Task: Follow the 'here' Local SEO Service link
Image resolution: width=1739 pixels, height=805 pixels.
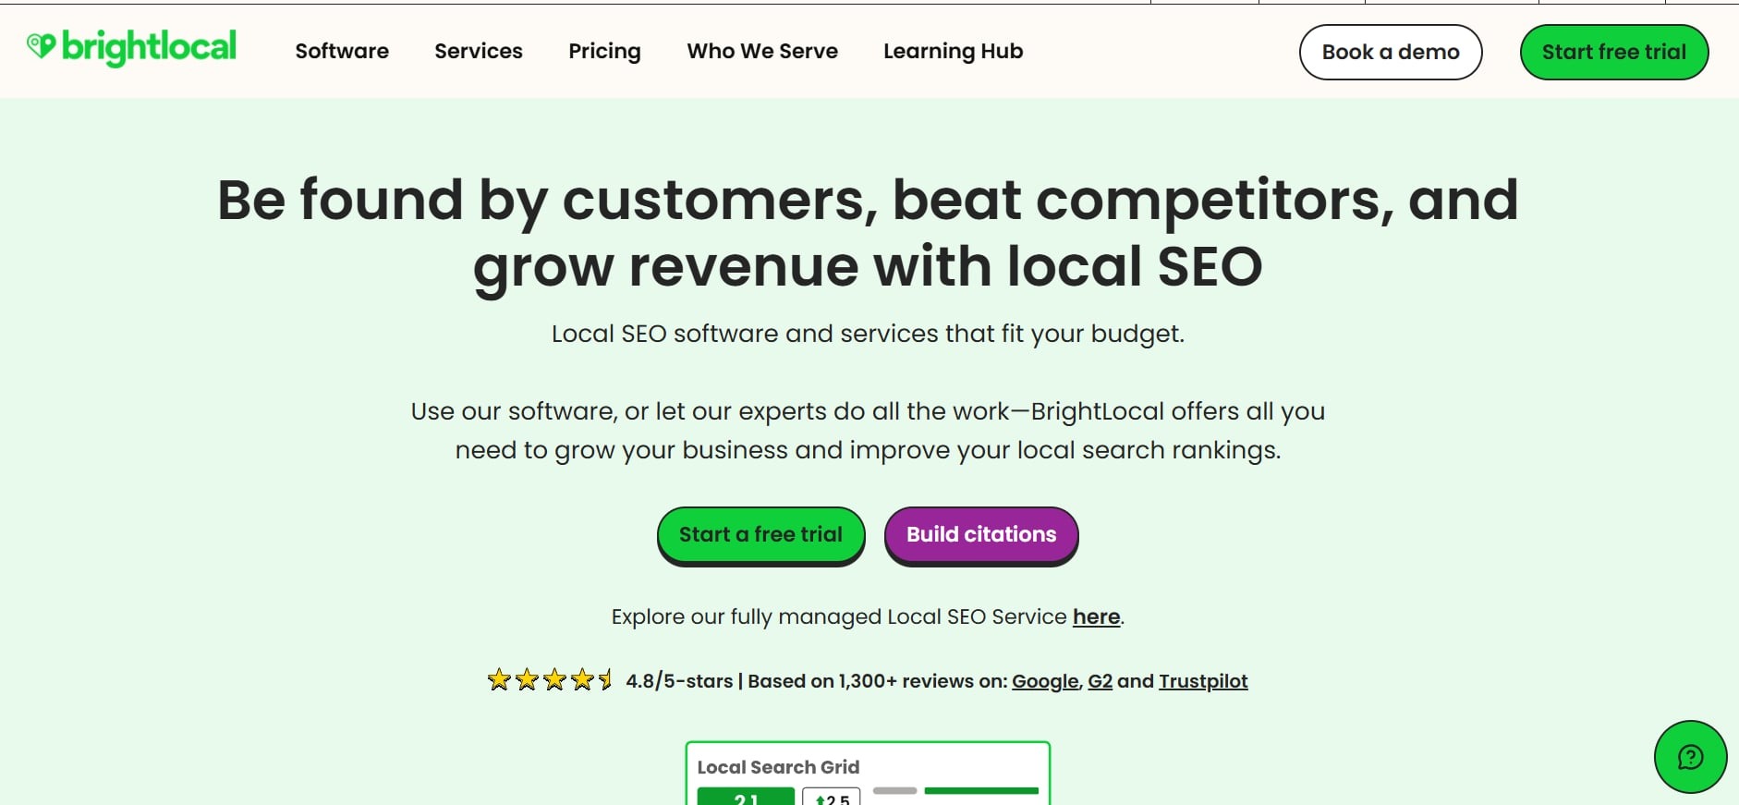Action: (1096, 616)
